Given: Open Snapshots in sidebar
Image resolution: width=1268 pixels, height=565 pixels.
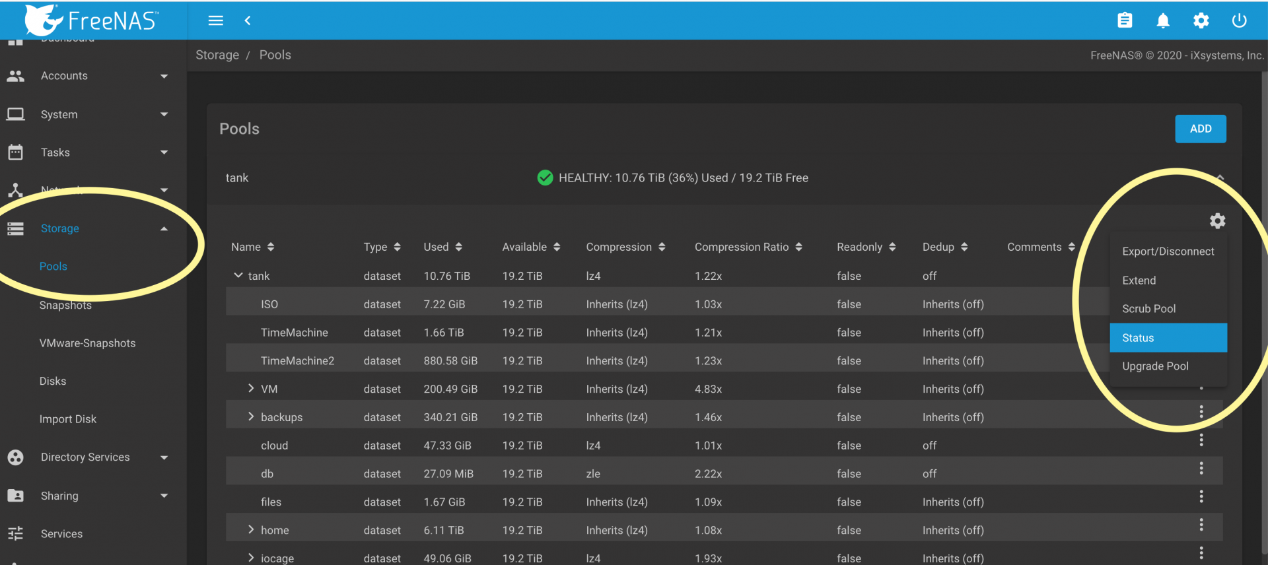Looking at the screenshot, I should (65, 305).
